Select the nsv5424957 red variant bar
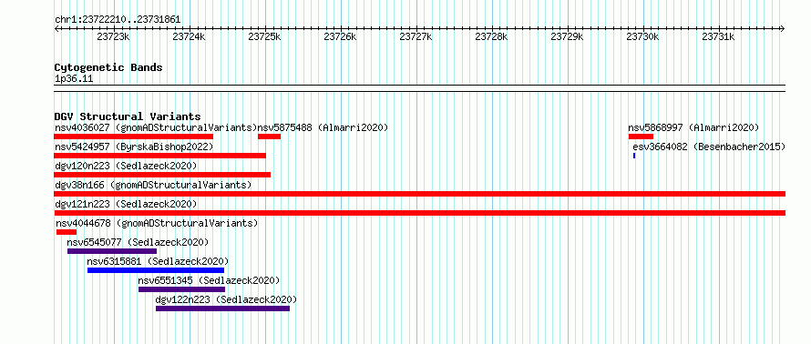The image size is (811, 344). [159, 156]
